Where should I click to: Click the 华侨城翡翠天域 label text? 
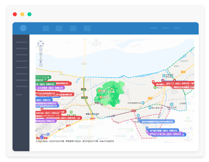pyautogui.click(x=134, y=103)
